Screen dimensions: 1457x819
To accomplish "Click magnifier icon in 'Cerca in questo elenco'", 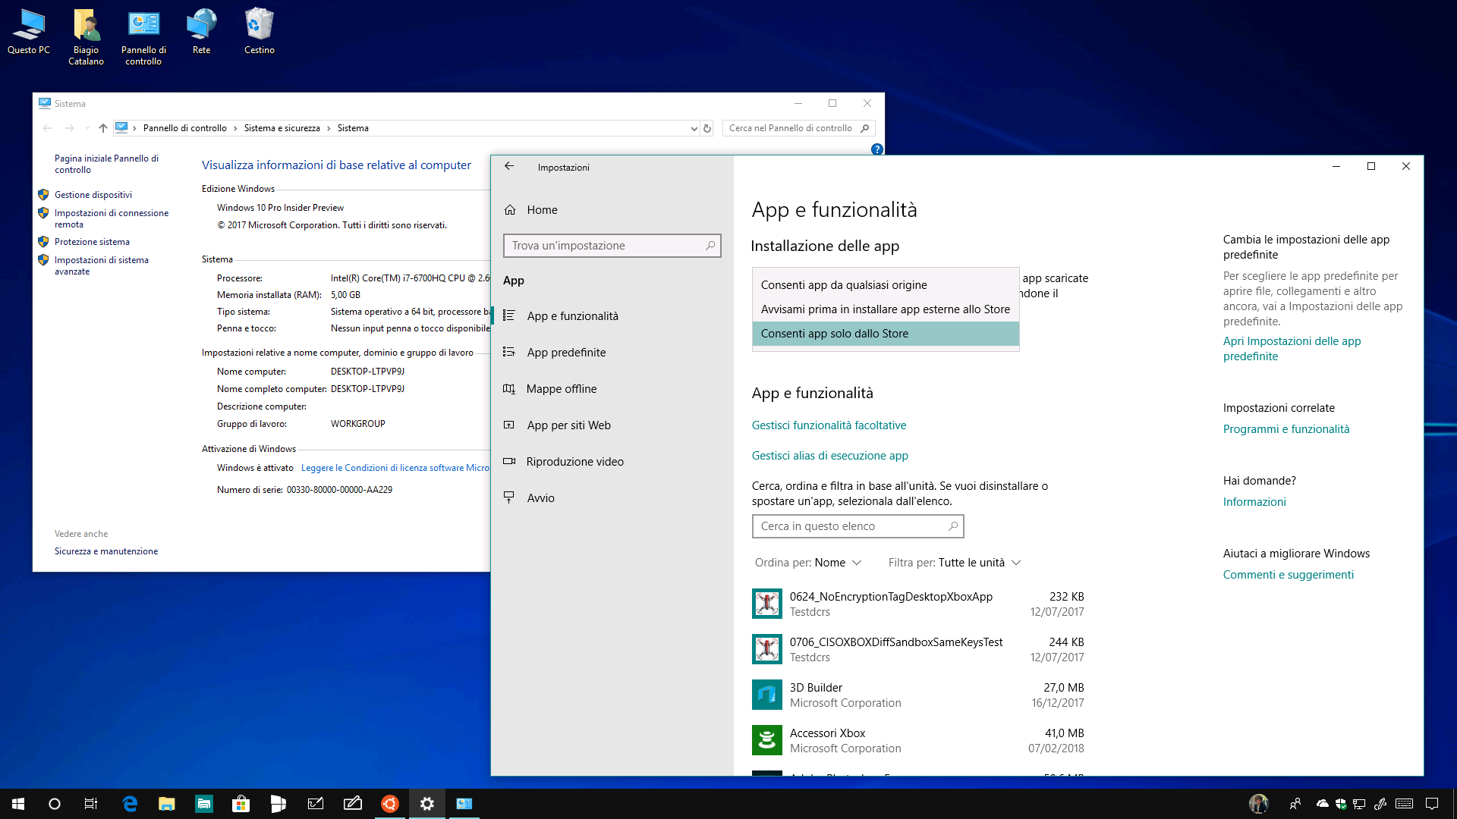I will tap(952, 526).
